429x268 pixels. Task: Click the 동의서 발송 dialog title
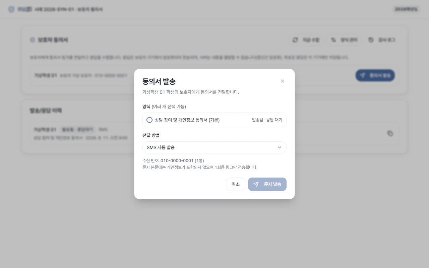pos(159,81)
